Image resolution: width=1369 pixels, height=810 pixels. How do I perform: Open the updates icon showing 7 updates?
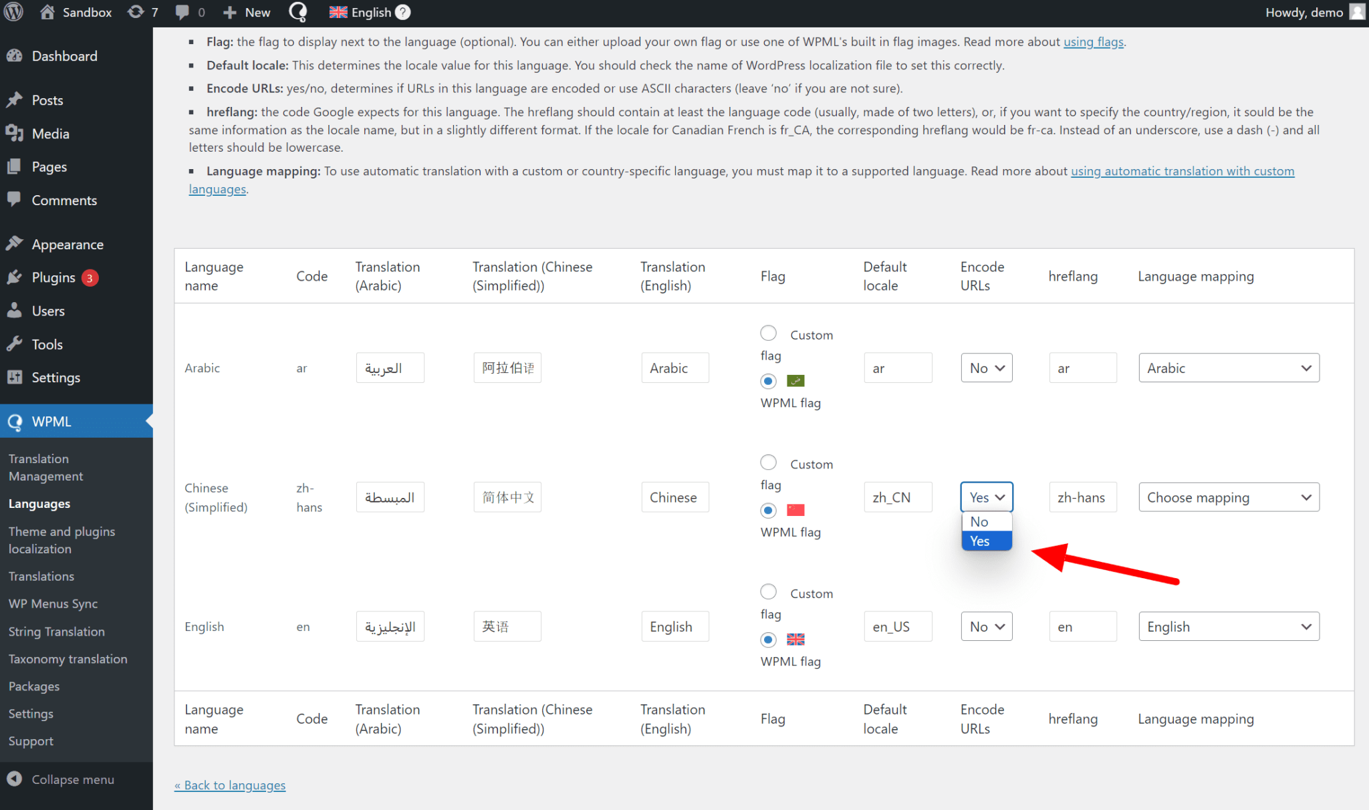[136, 12]
